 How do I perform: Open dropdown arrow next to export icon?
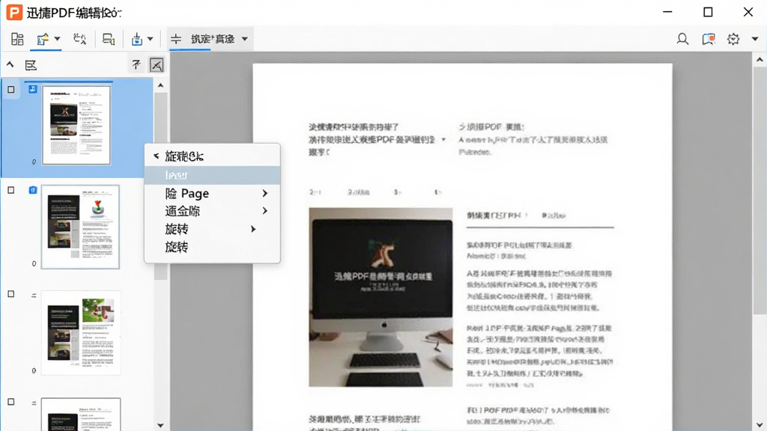click(150, 39)
